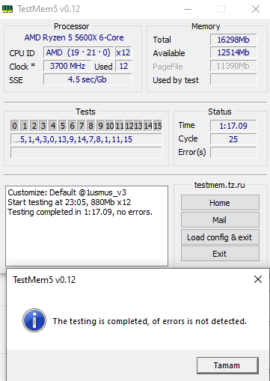
Task: Click the SSE speed 4.5 sec/Gb value
Action: (88, 79)
